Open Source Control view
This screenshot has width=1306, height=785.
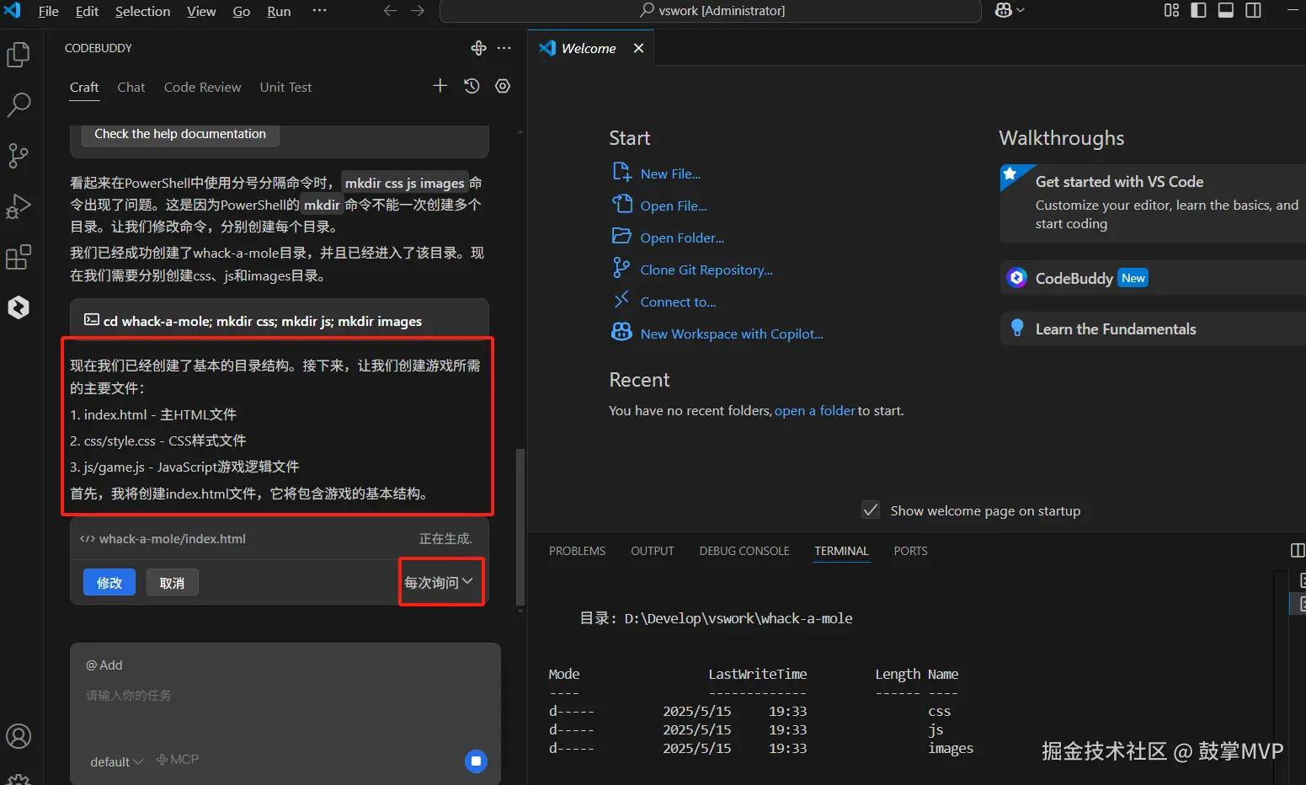coord(19,156)
